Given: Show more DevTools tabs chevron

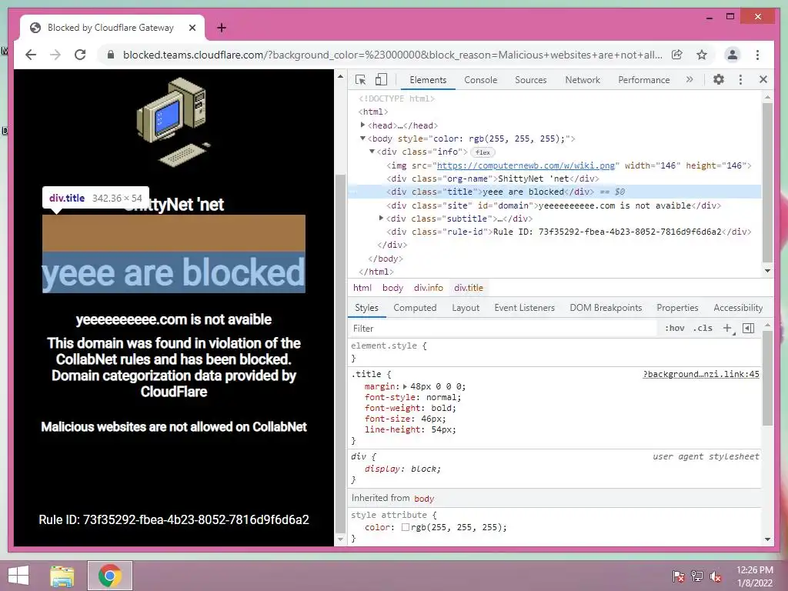Looking at the screenshot, I should (689, 79).
